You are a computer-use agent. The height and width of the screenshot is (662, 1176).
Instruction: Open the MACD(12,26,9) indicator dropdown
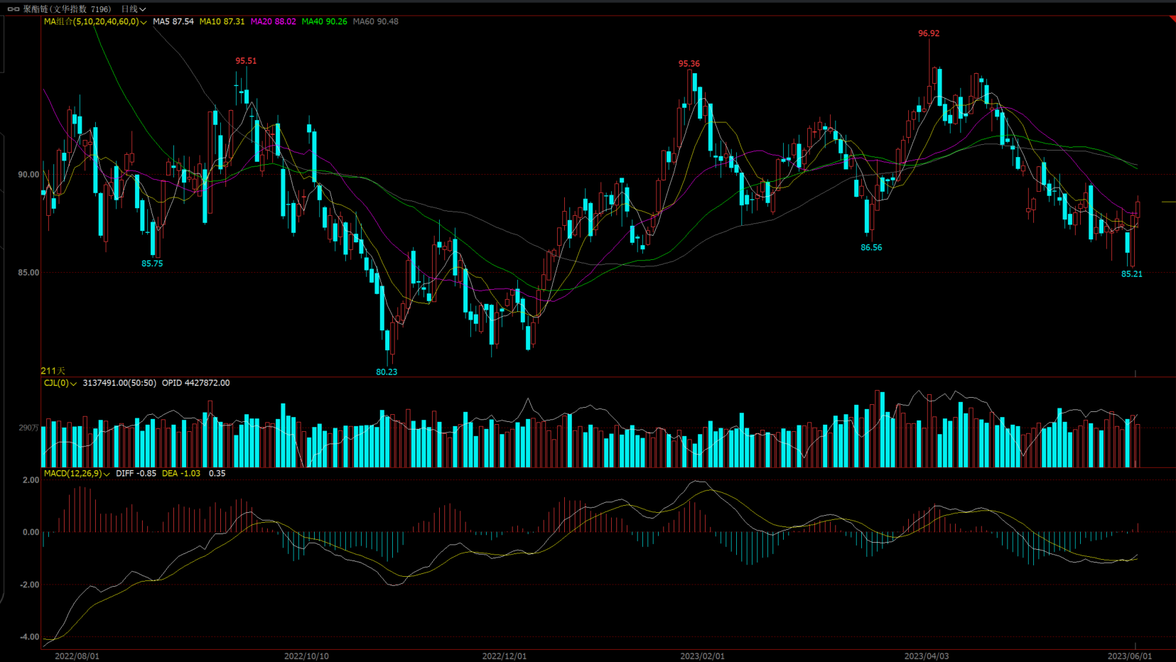coord(77,474)
